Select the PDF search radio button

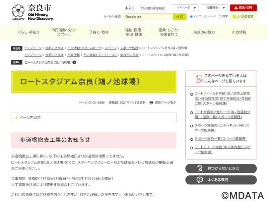[220, 16]
